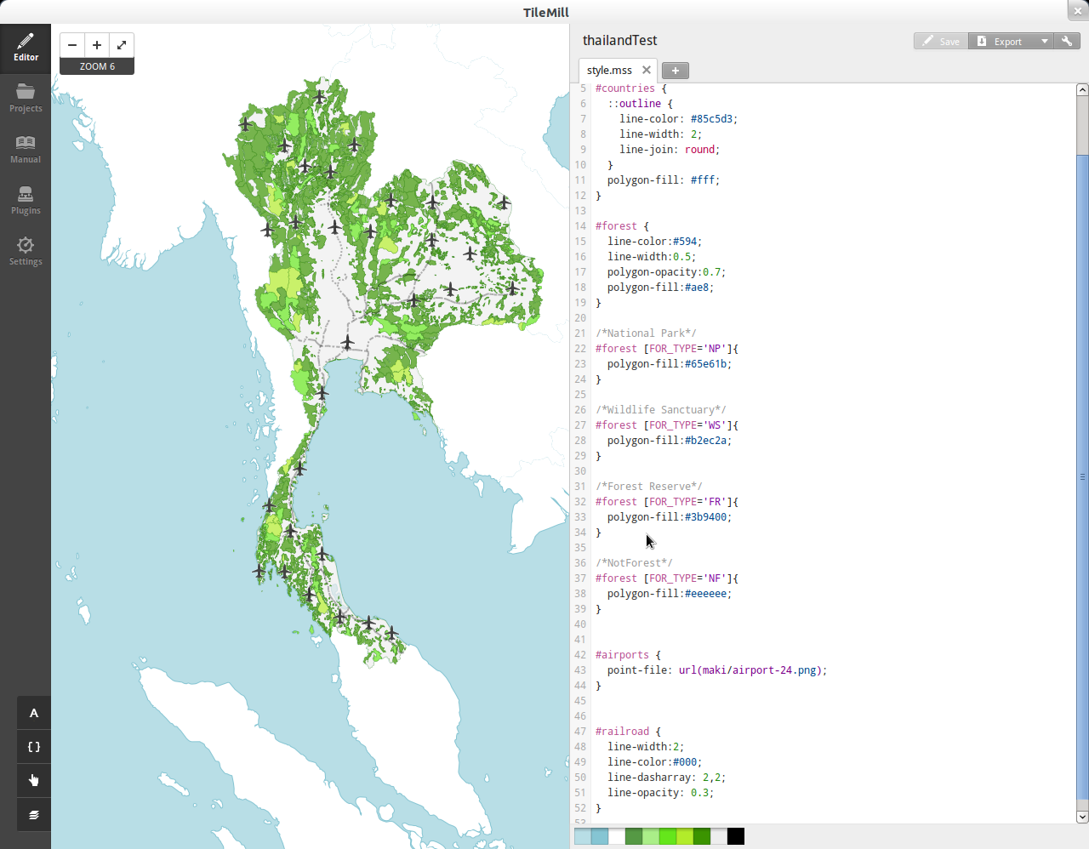
Task: Open the Carto reference curly braces icon
Action: (34, 747)
